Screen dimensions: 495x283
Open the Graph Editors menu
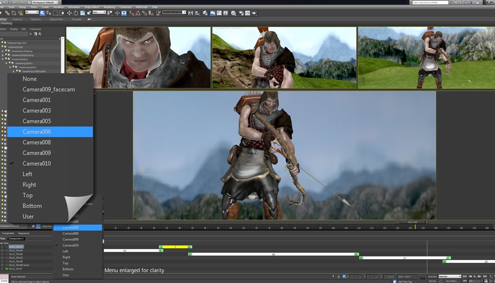click(92, 7)
